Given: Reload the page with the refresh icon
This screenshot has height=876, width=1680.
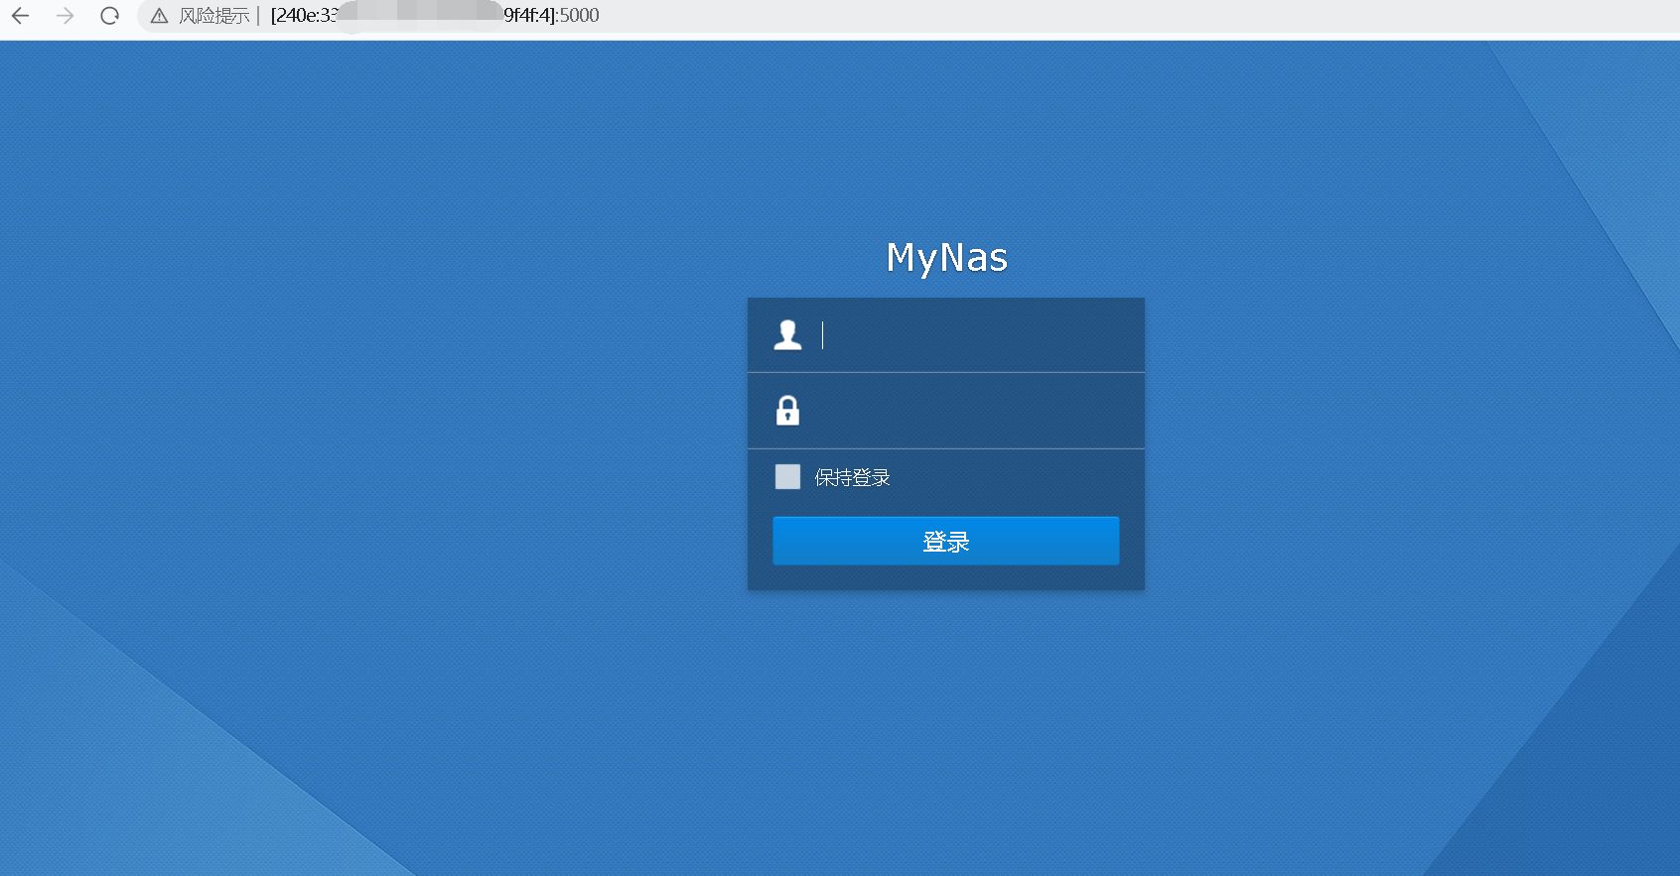Looking at the screenshot, I should [x=110, y=16].
